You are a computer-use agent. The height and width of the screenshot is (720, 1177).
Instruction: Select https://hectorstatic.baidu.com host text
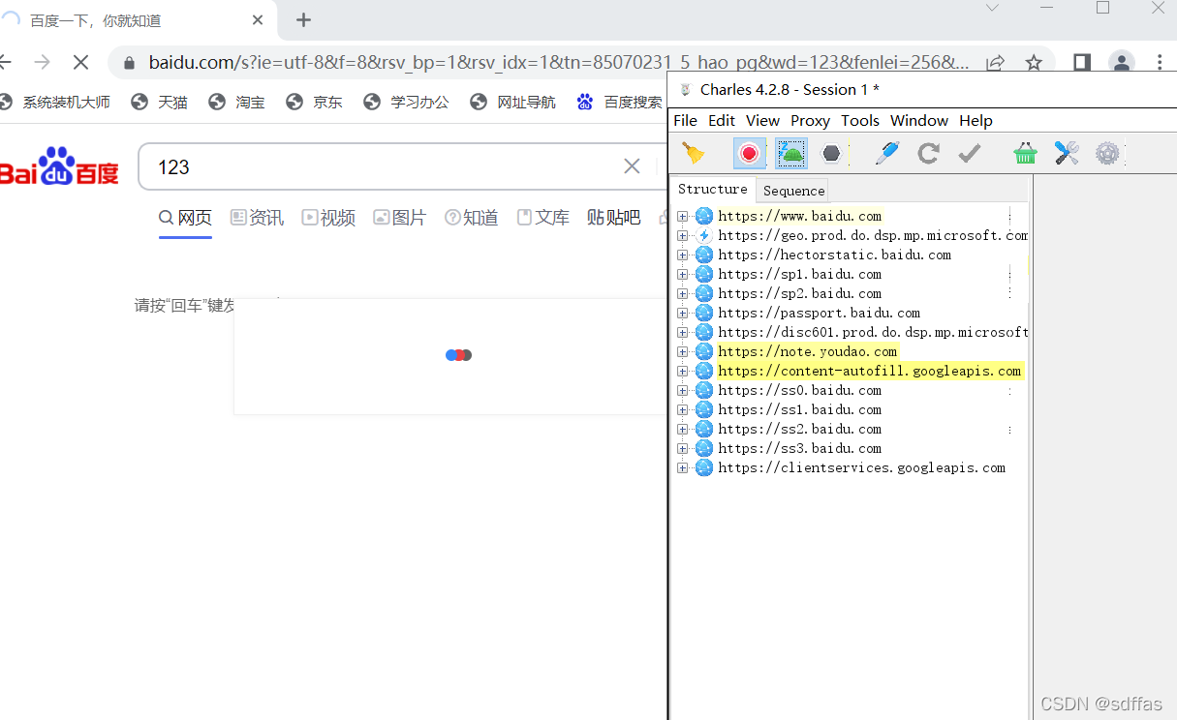click(x=835, y=255)
